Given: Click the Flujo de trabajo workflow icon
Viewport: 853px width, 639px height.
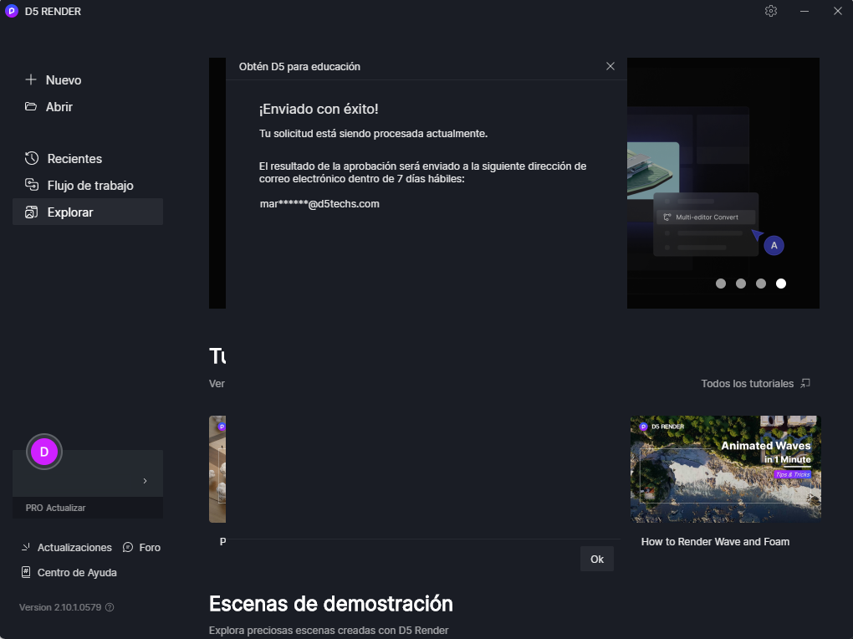Looking at the screenshot, I should 32,186.
